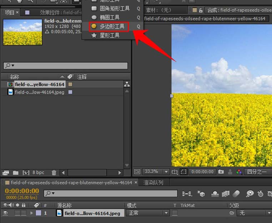Choose the 星形工具 star tool

pos(110,35)
